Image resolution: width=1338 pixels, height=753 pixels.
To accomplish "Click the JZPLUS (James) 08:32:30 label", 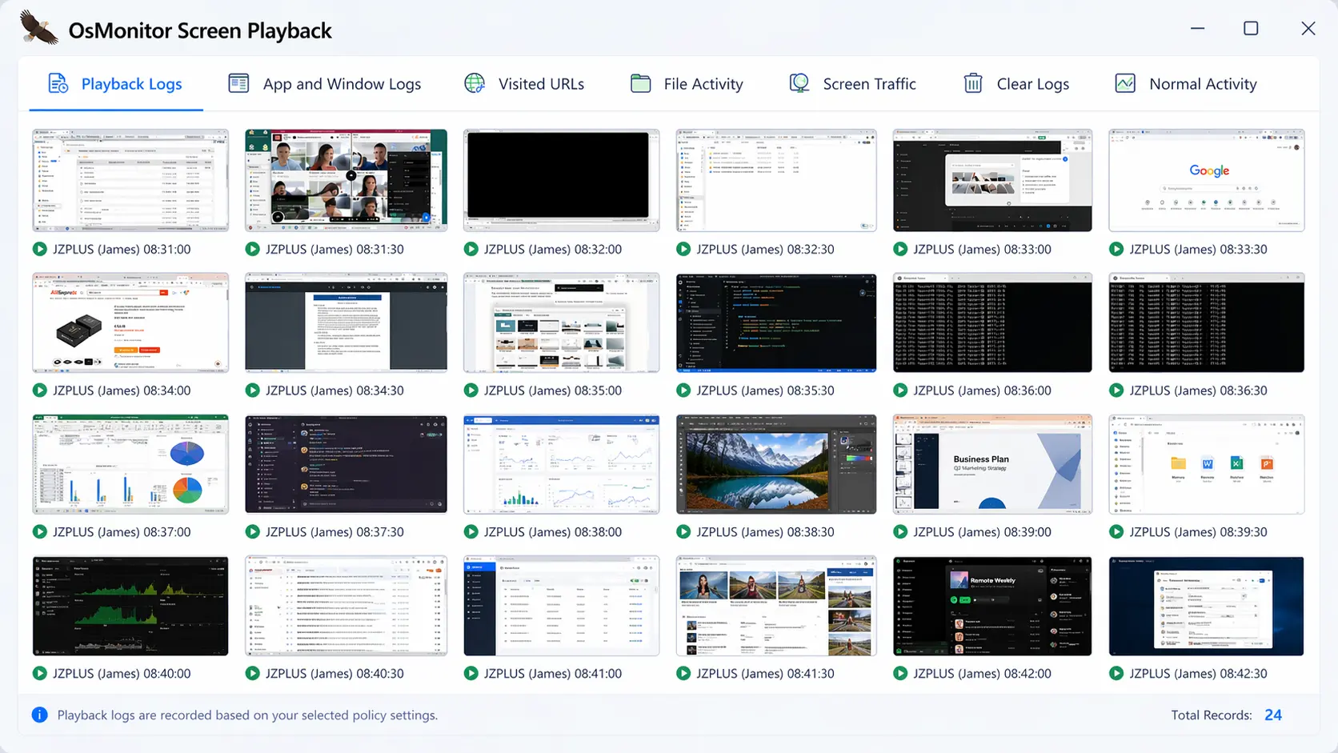I will [765, 249].
